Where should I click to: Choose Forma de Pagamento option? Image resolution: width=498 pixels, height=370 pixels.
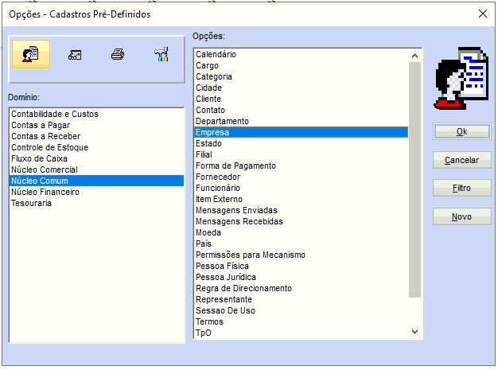[x=235, y=166]
